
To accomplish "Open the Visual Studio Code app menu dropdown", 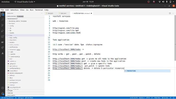I will coord(24,2).
